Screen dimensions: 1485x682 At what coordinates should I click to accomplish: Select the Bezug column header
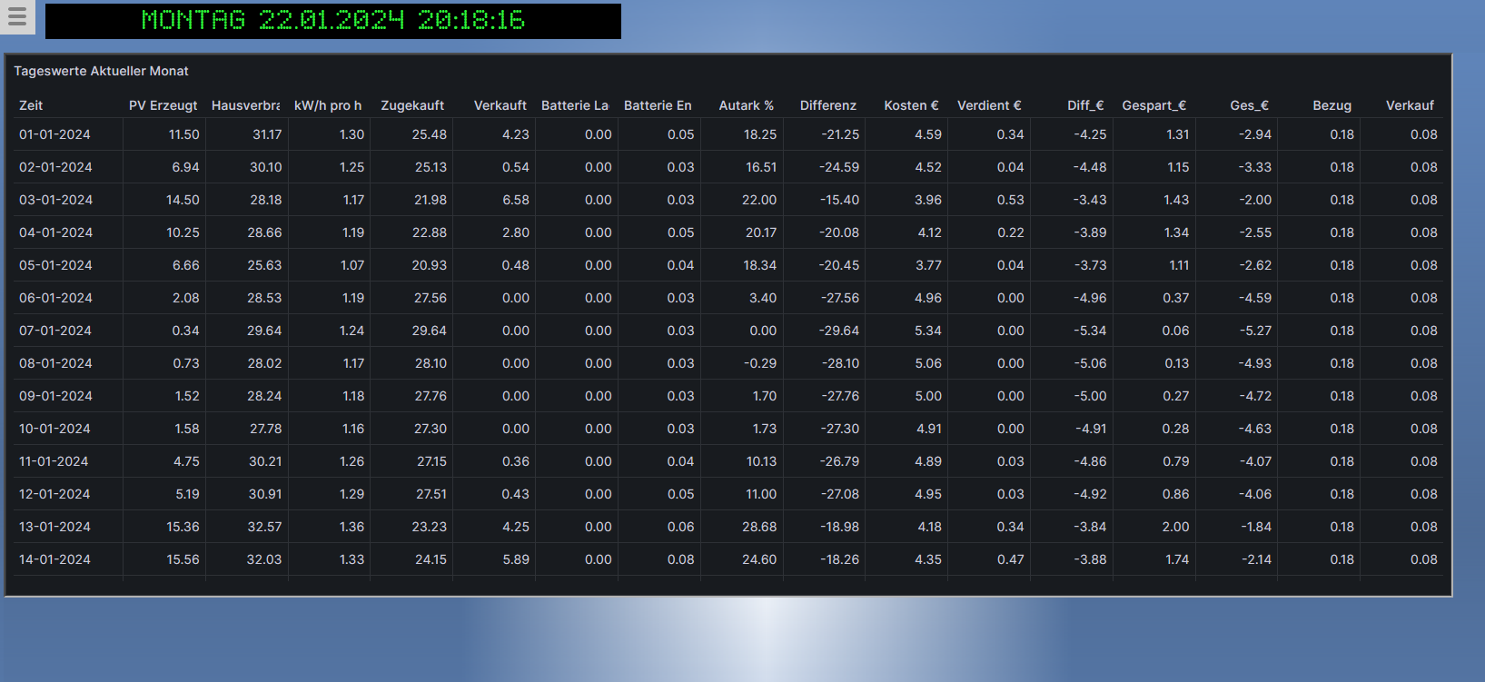tap(1332, 105)
